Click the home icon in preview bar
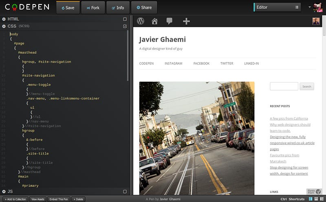 (154, 21)
